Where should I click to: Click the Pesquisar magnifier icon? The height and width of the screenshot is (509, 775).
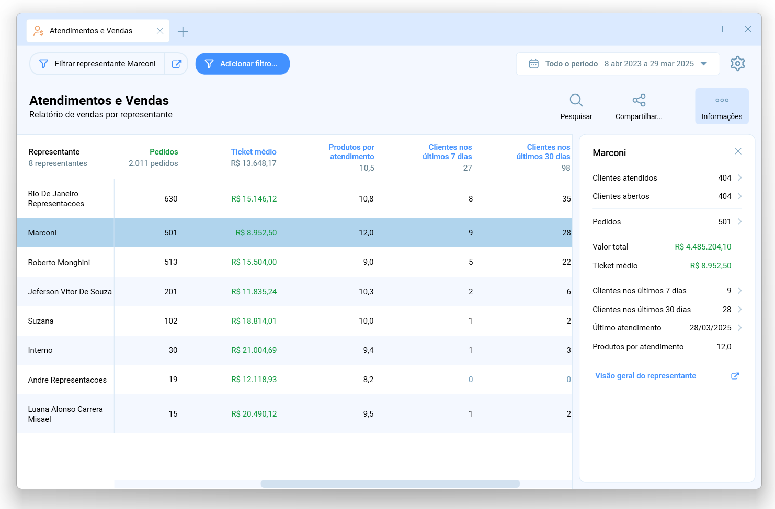pyautogui.click(x=576, y=100)
